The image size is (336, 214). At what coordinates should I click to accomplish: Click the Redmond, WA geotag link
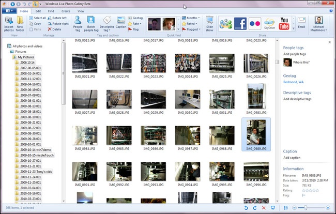294,82
